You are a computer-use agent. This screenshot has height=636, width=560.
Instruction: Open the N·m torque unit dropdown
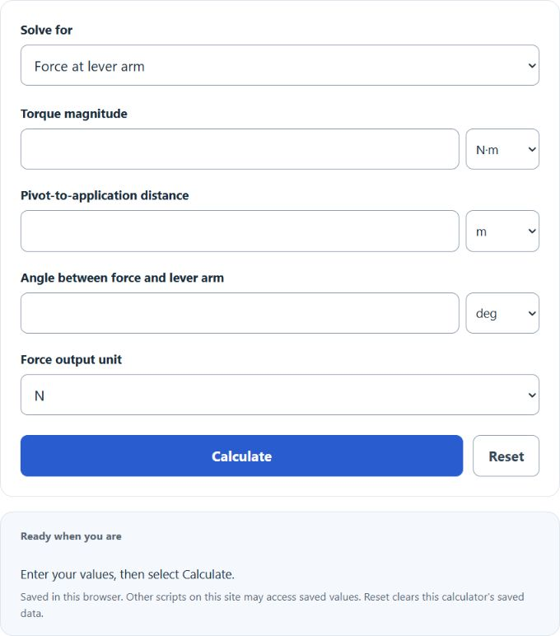coord(502,149)
